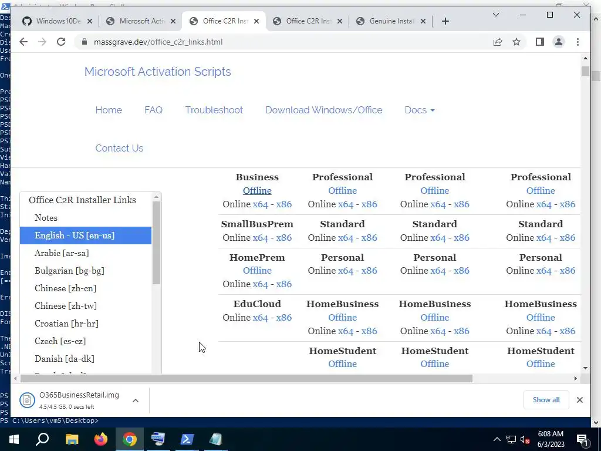Open the Chrome profile avatar
The width and height of the screenshot is (601, 451).
559,42
